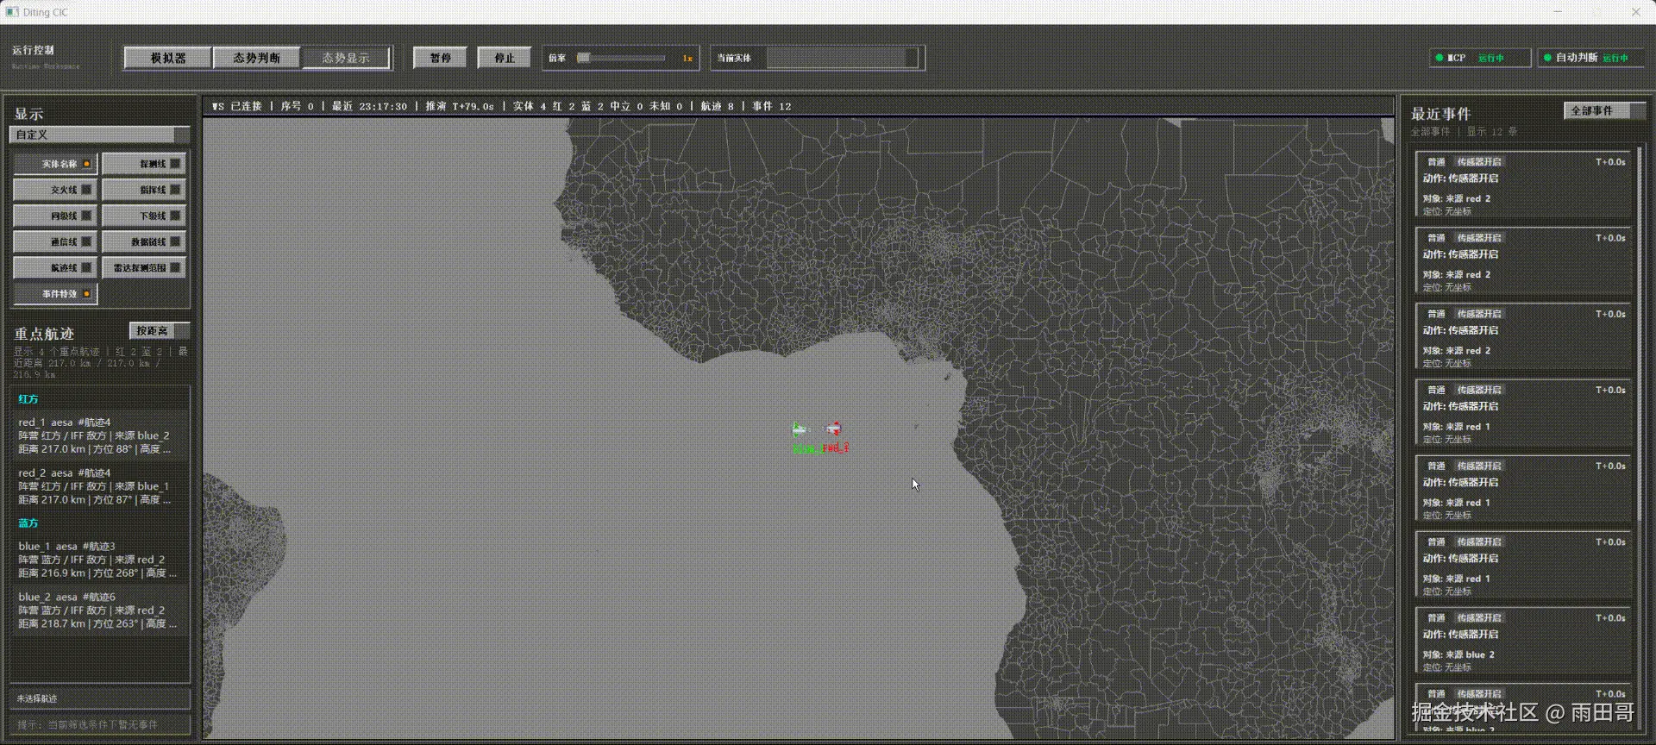Click the 推演 T+79.0s status entry
Image resolution: width=1656 pixels, height=745 pixels.
tap(460, 106)
